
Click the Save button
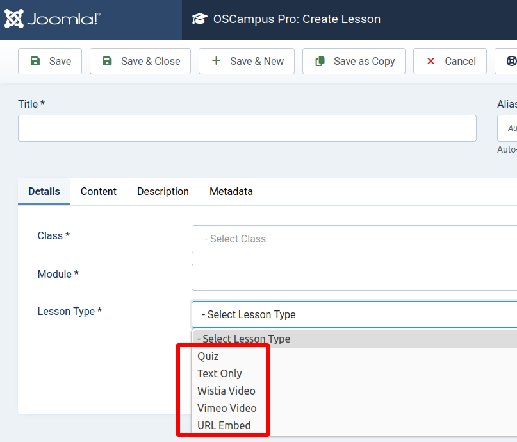(x=50, y=61)
